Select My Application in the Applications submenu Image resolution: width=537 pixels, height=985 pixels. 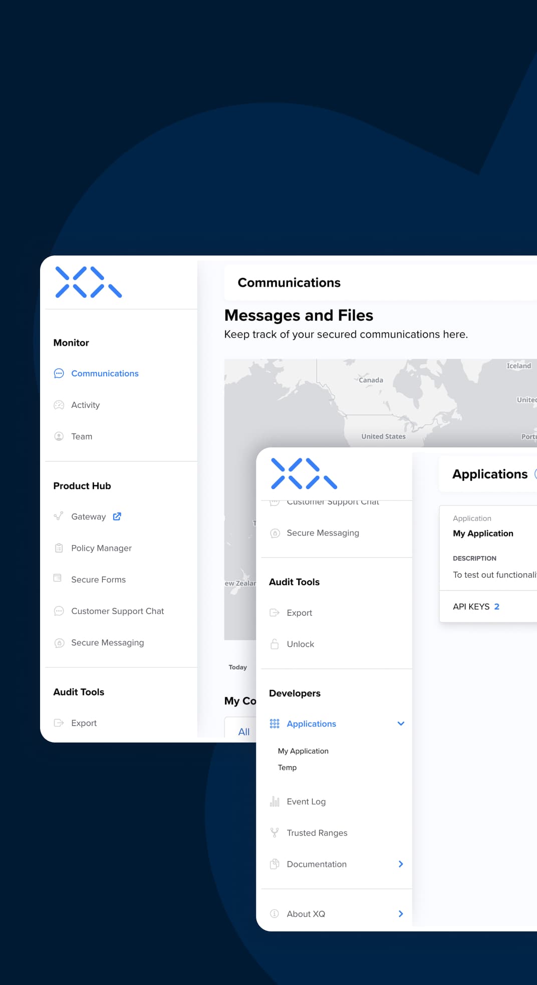[x=303, y=751]
